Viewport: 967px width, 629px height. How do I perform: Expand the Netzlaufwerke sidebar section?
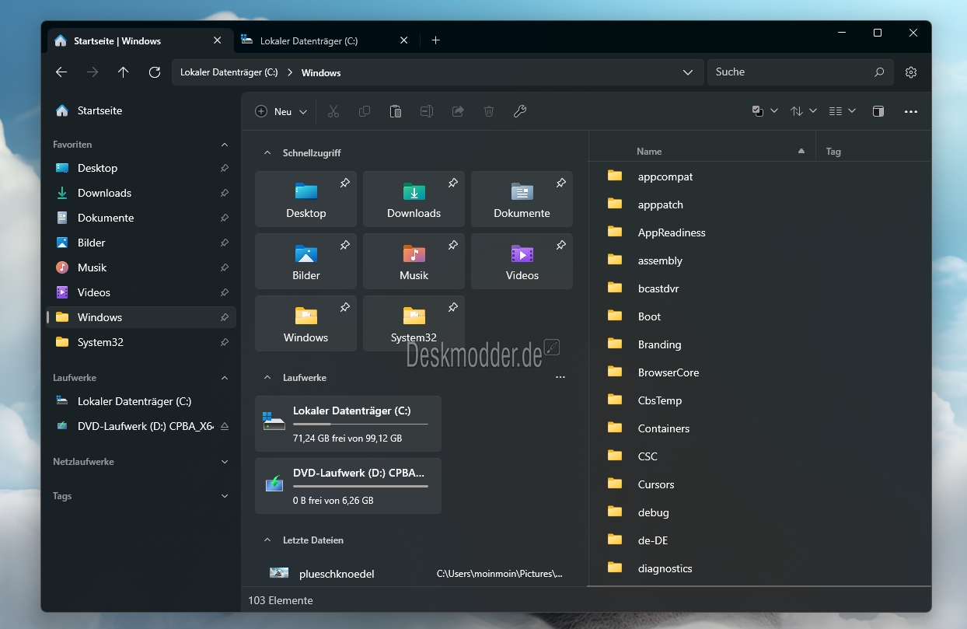pos(225,462)
